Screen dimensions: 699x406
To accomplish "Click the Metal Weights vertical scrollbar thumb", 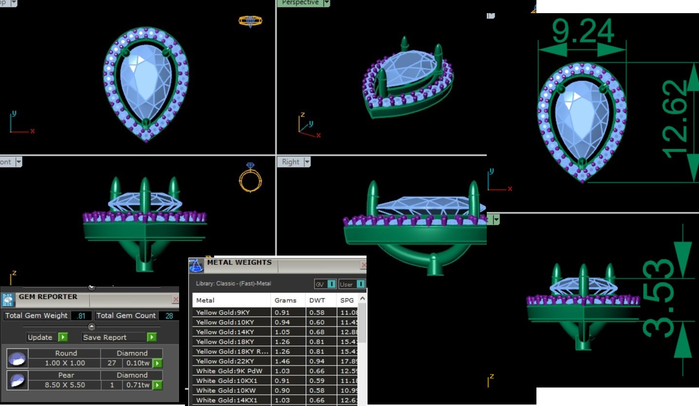I will tap(362, 322).
